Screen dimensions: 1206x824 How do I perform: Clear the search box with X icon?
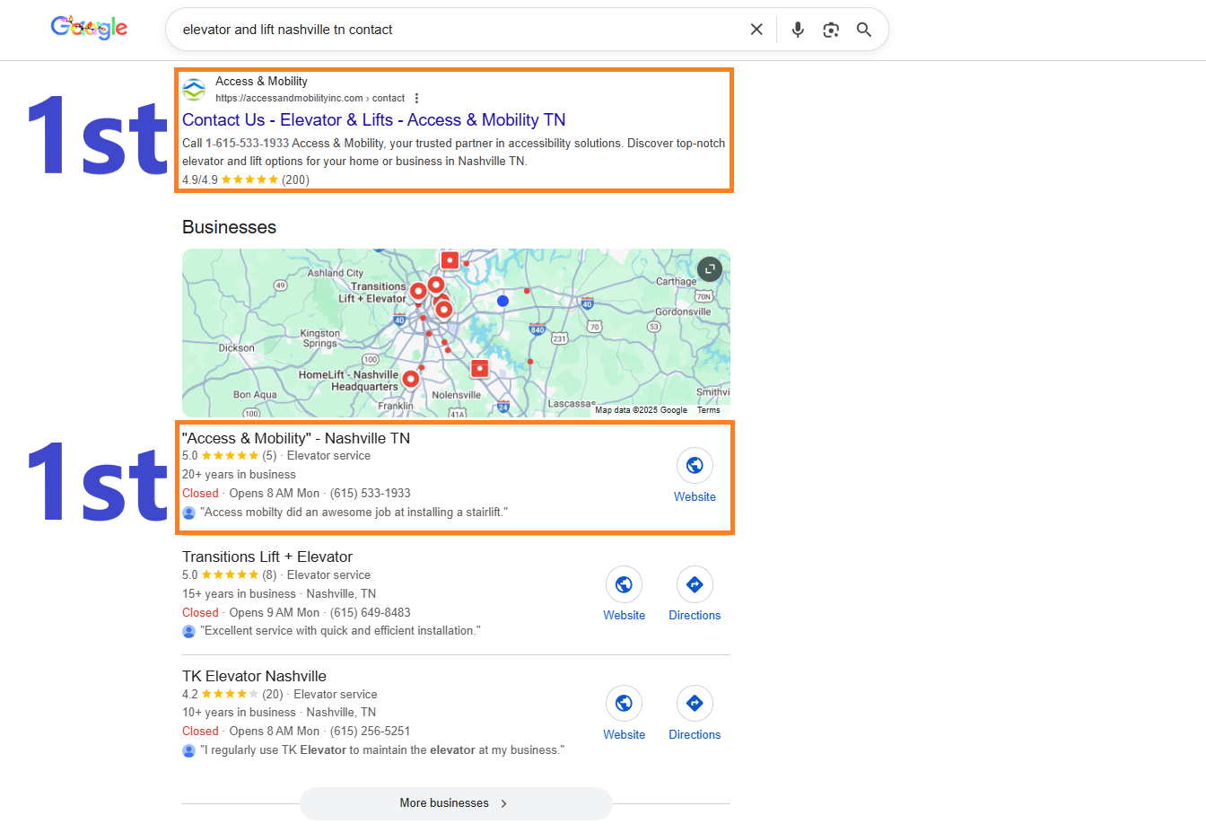(756, 30)
